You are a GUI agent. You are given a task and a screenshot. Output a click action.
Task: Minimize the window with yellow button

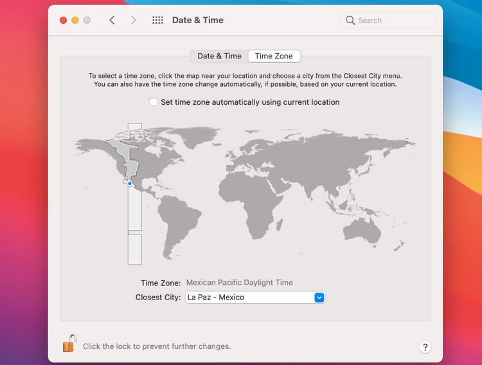pyautogui.click(x=75, y=21)
